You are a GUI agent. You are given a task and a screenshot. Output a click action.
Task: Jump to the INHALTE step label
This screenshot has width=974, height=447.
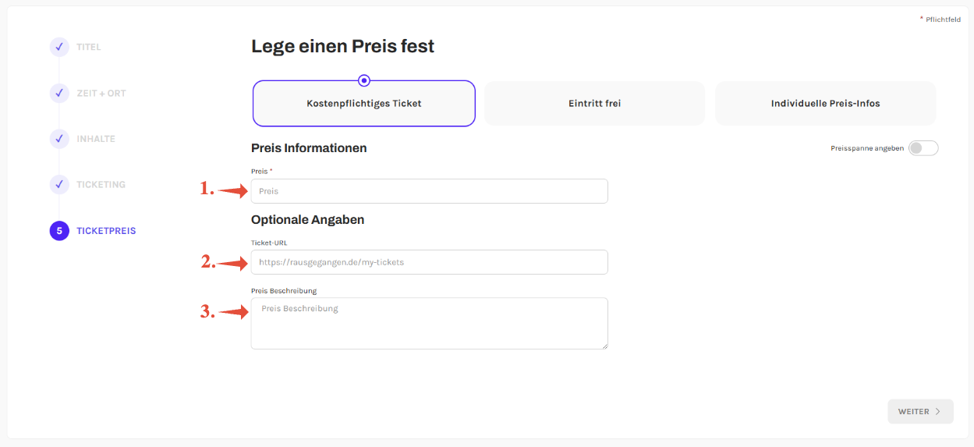pos(95,139)
